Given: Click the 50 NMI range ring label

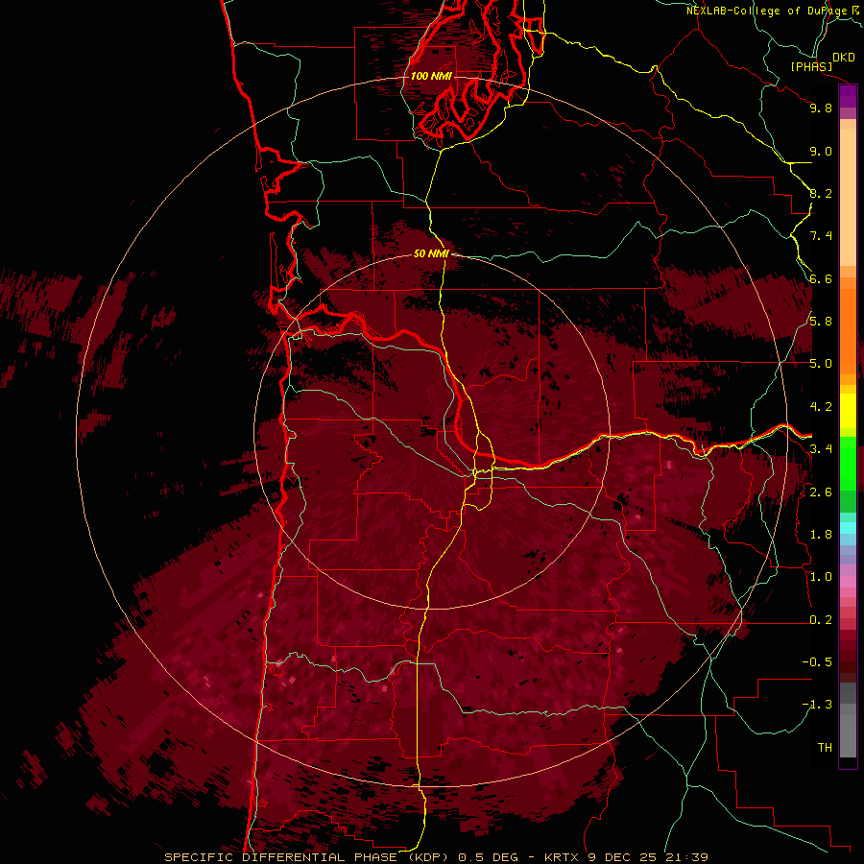Looking at the screenshot, I should [431, 253].
